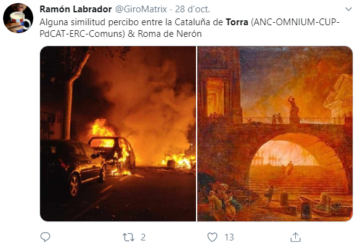Click the flaming car in the photo
360x246 pixels.
tap(112, 154)
